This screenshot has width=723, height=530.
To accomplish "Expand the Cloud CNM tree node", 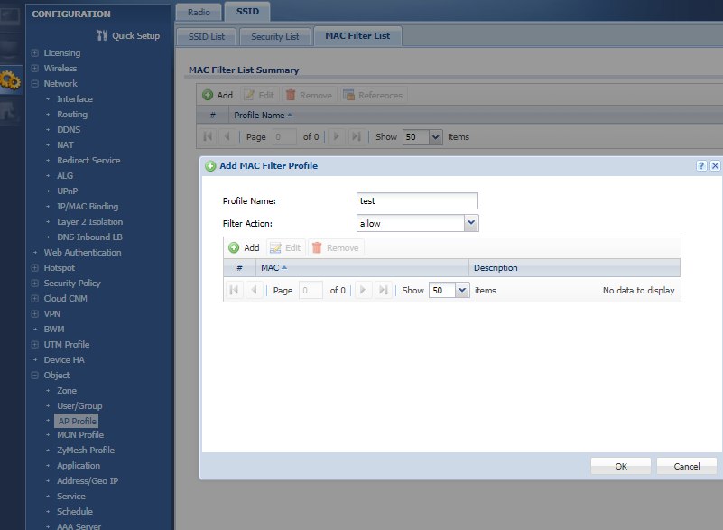I will 34,299.
